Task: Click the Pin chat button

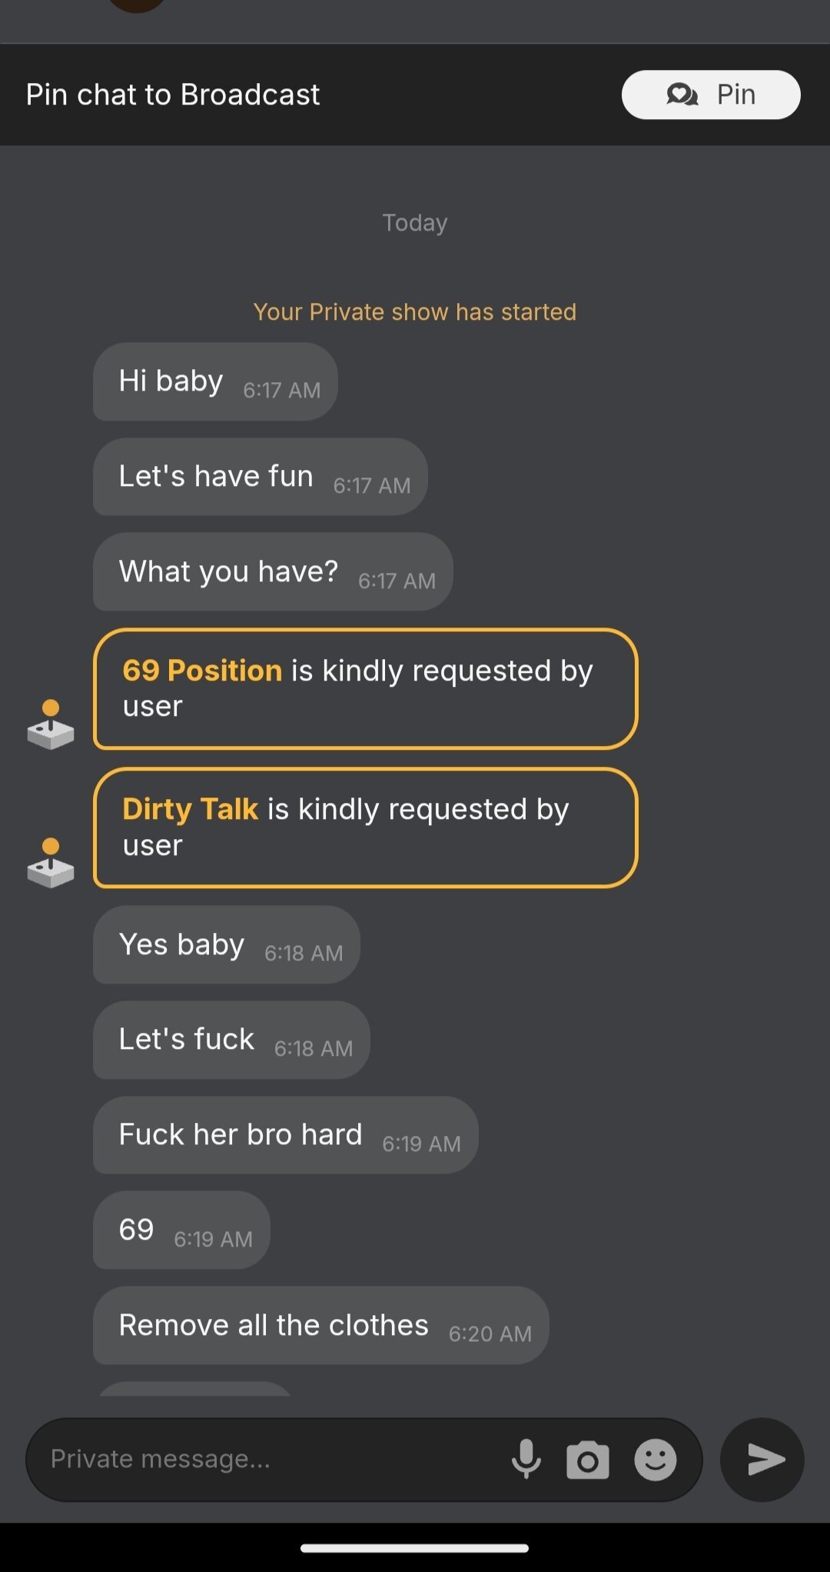Action: click(x=711, y=95)
